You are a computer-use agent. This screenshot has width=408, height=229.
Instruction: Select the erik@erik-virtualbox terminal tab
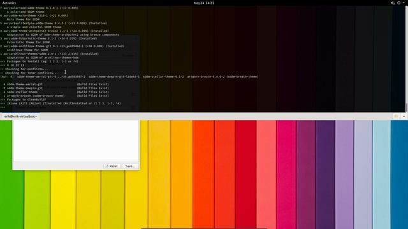click(x=20, y=116)
